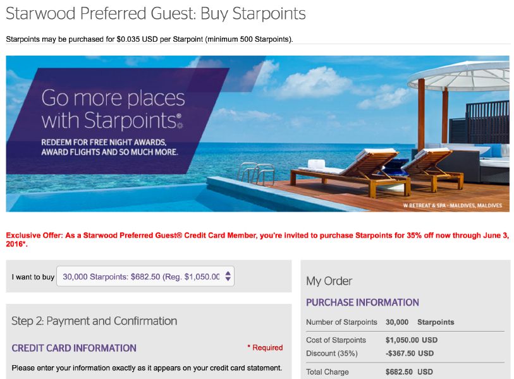
Task: Click the $0.035 per Starpoint pricing text
Action: point(149,39)
